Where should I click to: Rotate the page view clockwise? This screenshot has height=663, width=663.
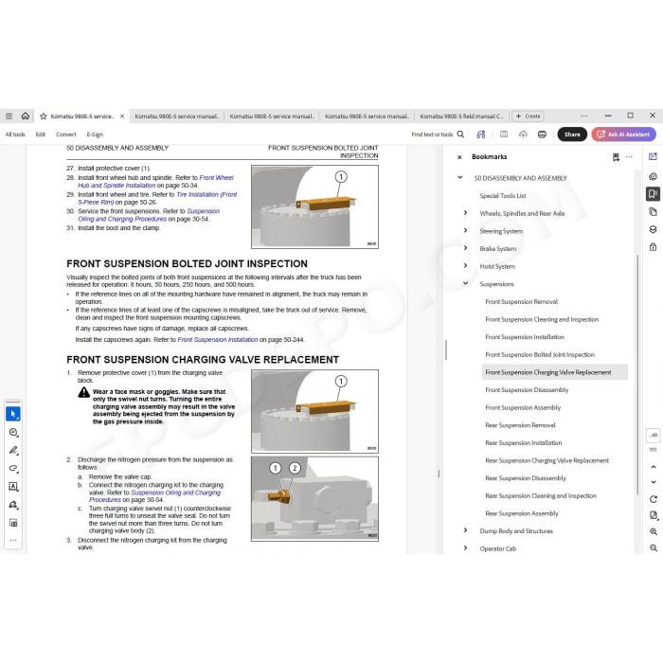pyautogui.click(x=654, y=499)
